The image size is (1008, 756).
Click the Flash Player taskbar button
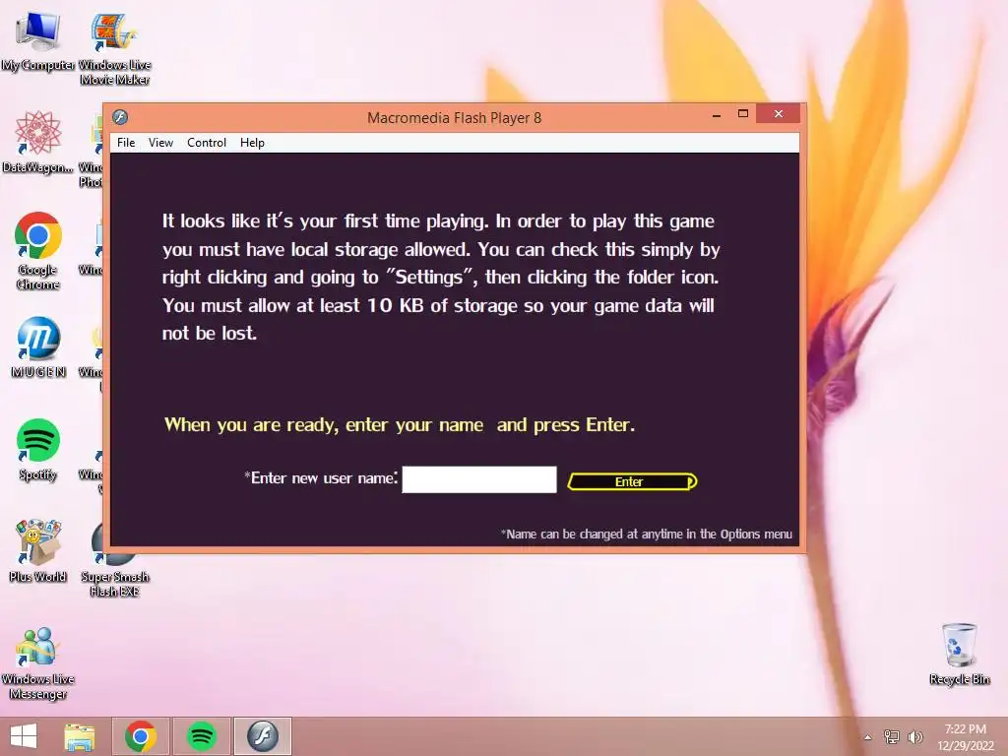coord(263,736)
